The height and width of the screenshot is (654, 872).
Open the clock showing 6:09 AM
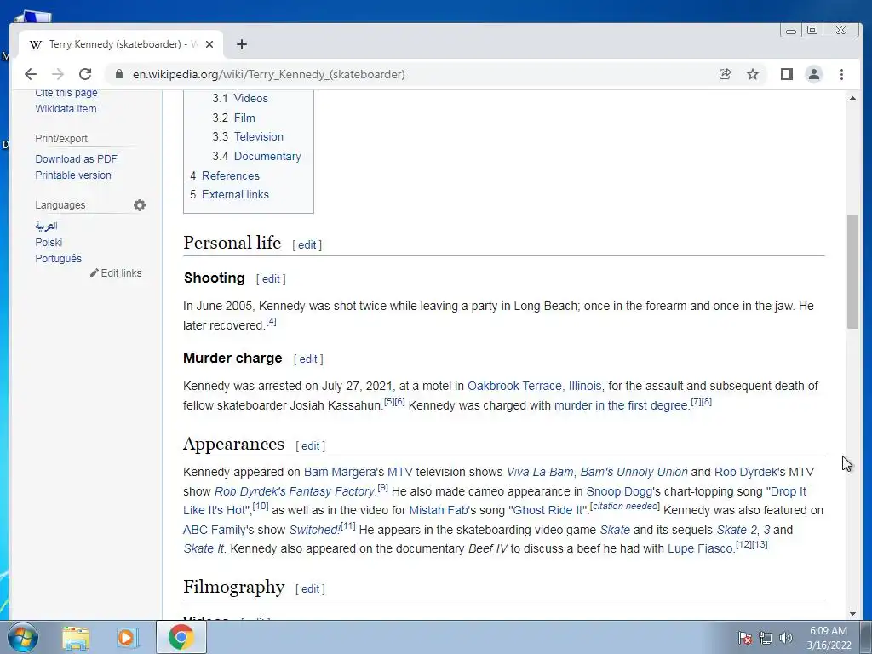[829, 638]
